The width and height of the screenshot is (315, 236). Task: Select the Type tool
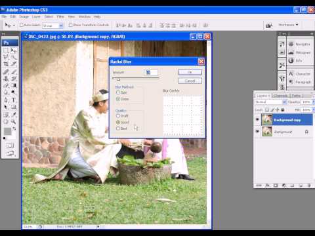pos(13,100)
